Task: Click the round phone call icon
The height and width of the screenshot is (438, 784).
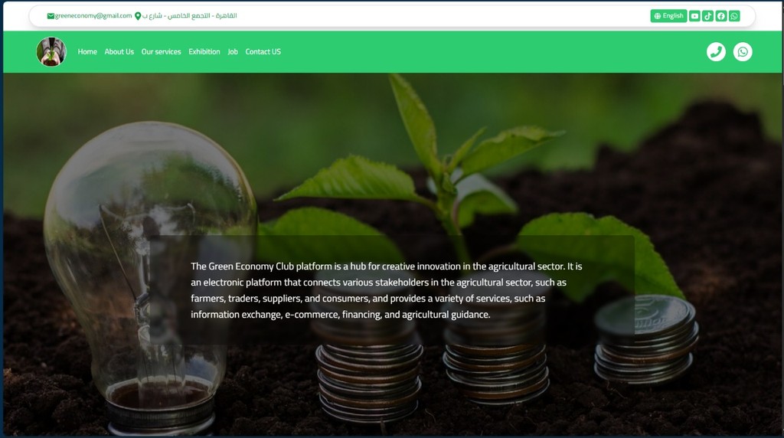Action: (x=716, y=51)
